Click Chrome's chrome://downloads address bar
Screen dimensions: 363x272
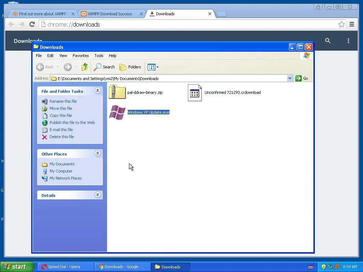(192, 24)
